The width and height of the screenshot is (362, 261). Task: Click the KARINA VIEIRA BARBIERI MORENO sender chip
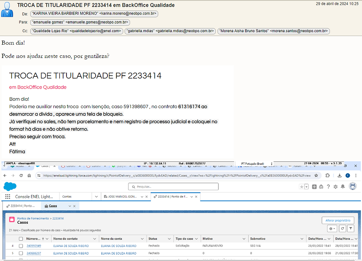coord(94,14)
